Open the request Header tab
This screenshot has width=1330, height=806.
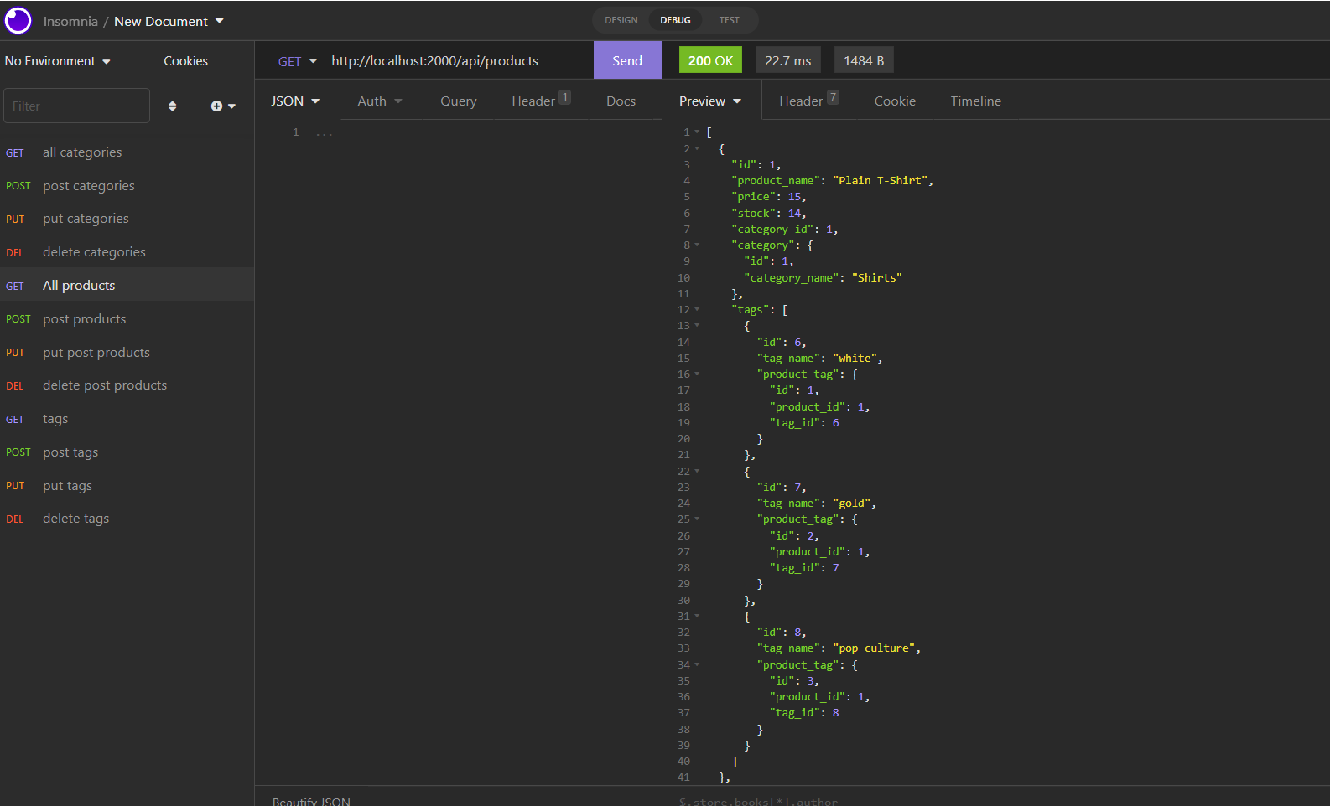[x=541, y=101]
